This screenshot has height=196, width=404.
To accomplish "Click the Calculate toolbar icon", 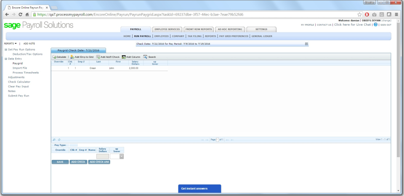I will point(54,57).
